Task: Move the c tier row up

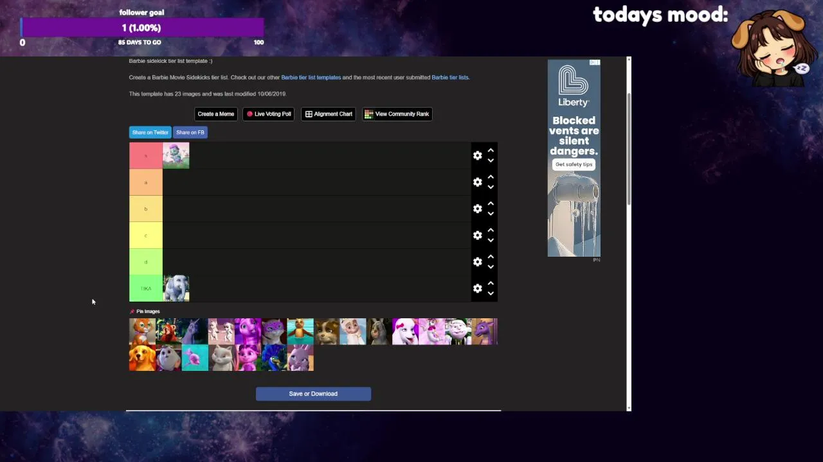Action: 491,230
